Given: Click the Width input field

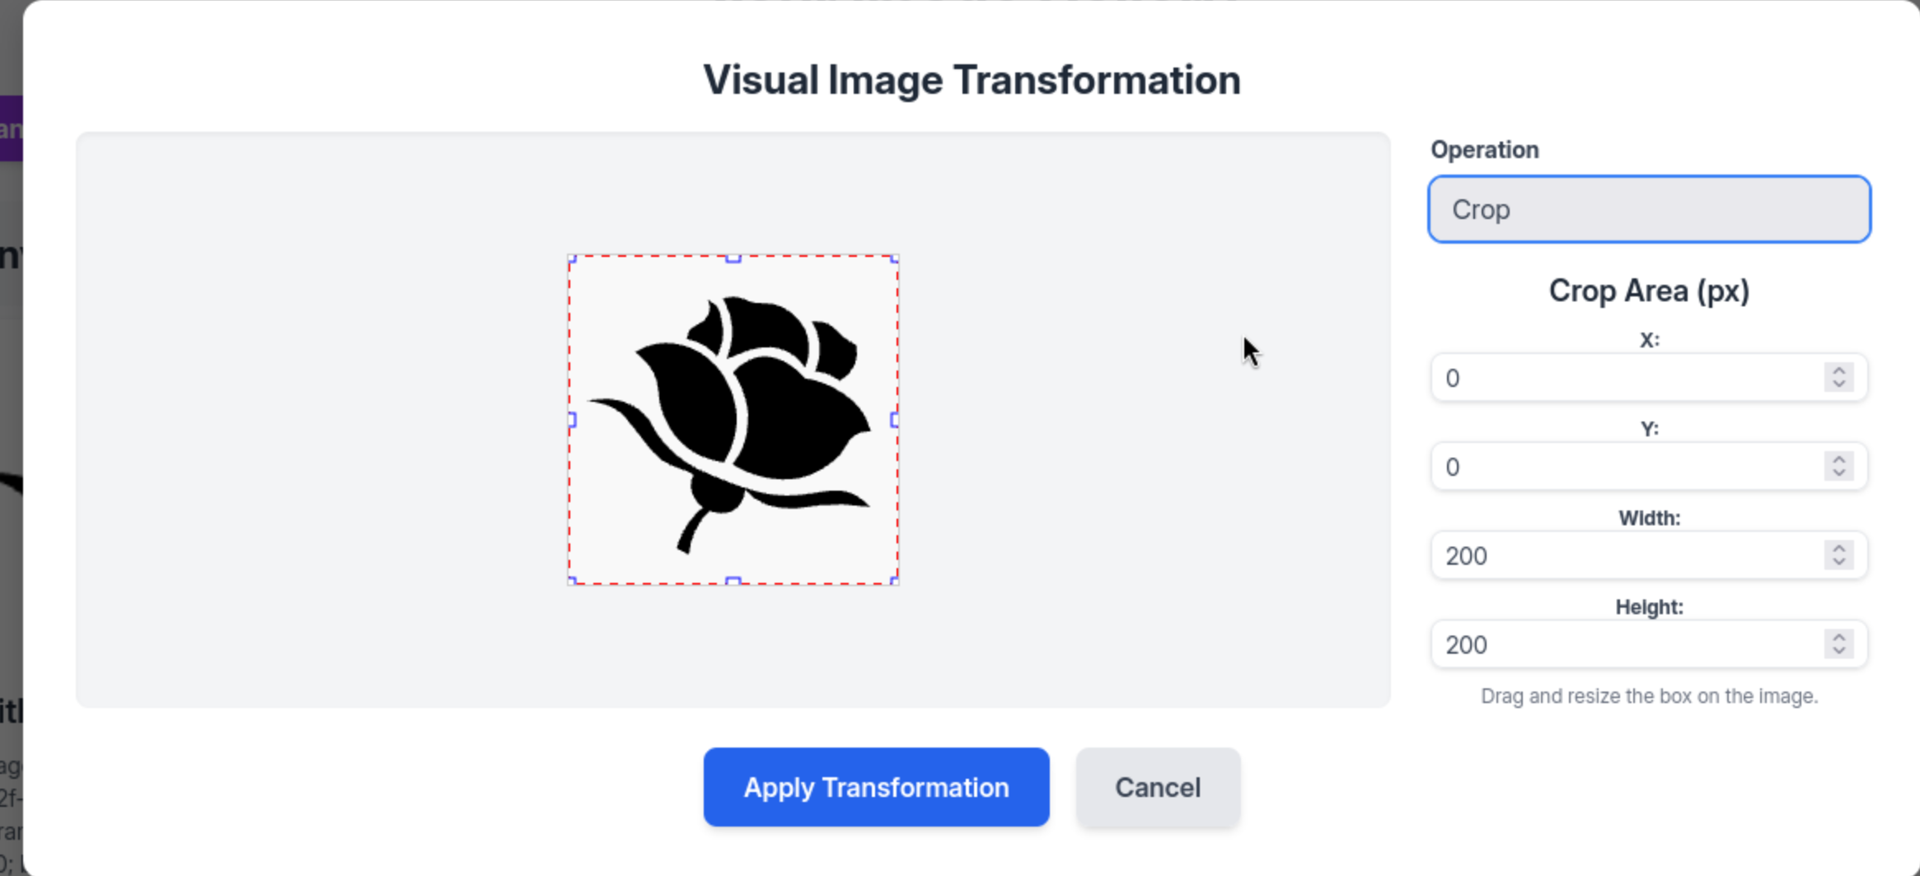Looking at the screenshot, I should point(1623,556).
